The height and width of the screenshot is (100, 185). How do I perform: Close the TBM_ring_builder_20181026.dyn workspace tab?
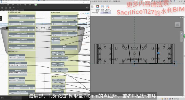(x=23, y=10)
